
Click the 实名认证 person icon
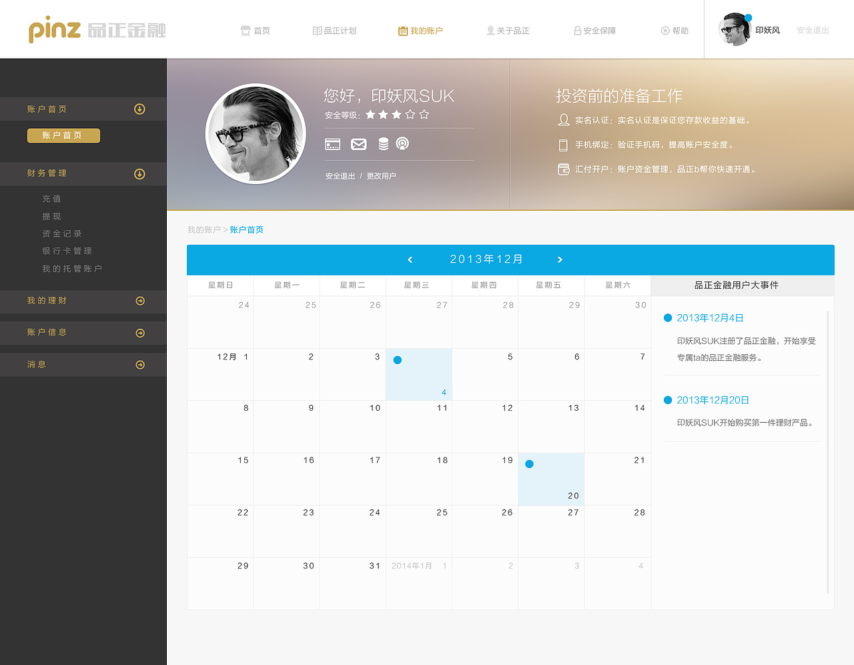[x=564, y=120]
